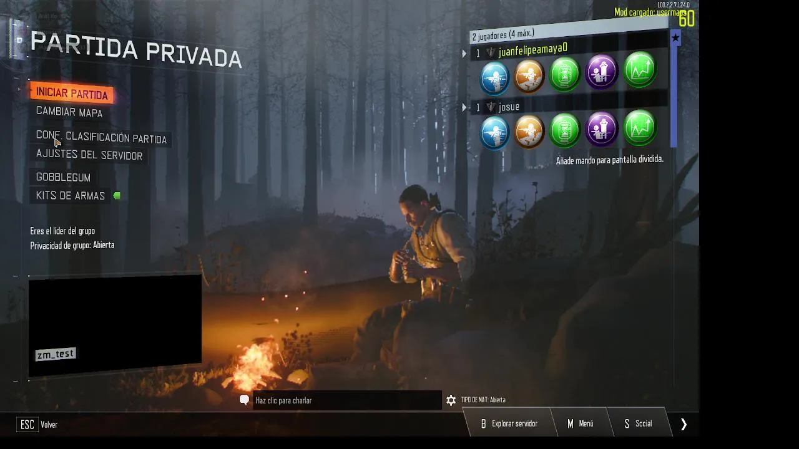799x449 pixels.
Task: Click juanfelipeamaya0's blue rifle soldier medal
Action: coord(495,78)
